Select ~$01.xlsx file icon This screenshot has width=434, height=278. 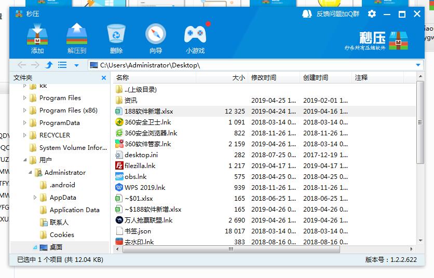coord(119,198)
